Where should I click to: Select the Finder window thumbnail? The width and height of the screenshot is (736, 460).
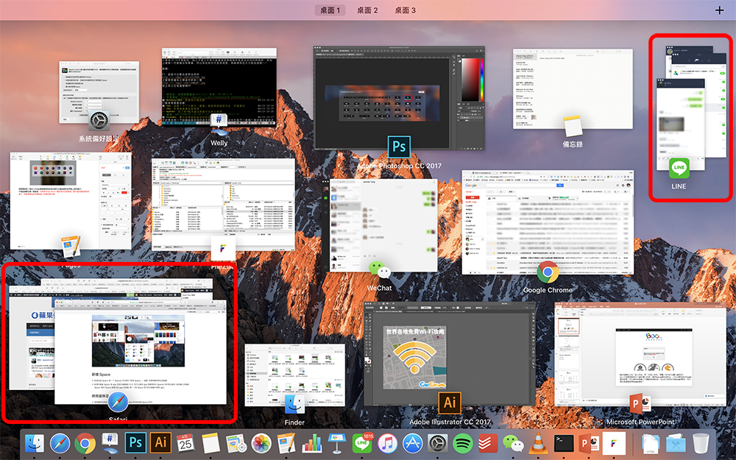295,375
